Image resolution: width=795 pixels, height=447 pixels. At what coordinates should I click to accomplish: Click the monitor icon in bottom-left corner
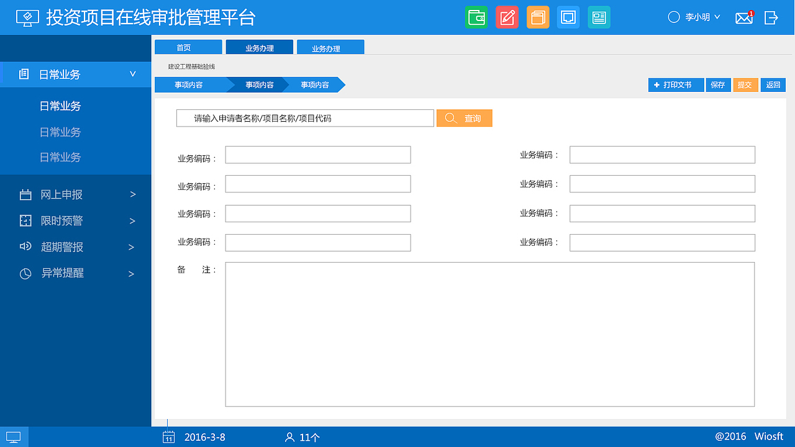14,437
